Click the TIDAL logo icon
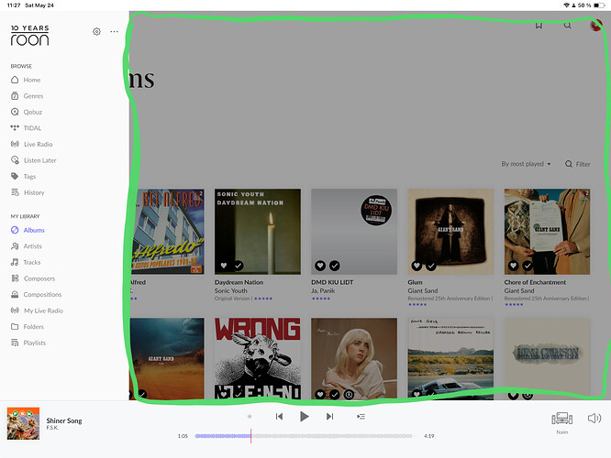Image resolution: width=611 pixels, height=458 pixels. (x=15, y=127)
